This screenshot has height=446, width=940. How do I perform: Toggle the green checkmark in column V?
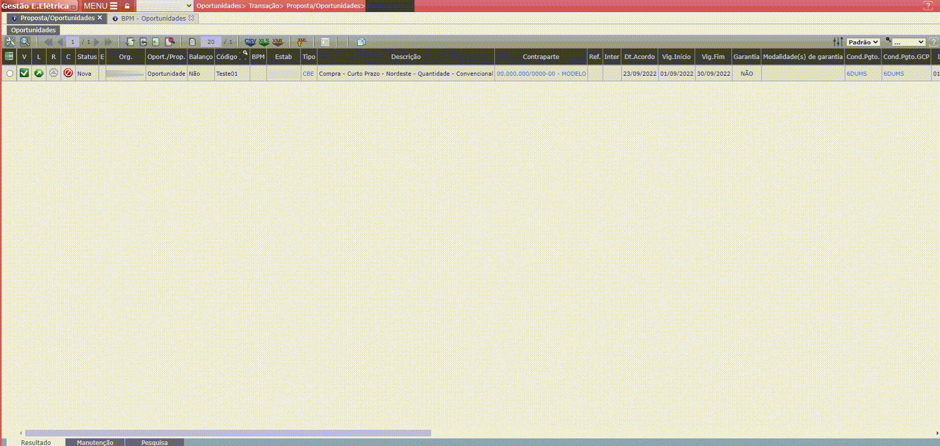(24, 73)
